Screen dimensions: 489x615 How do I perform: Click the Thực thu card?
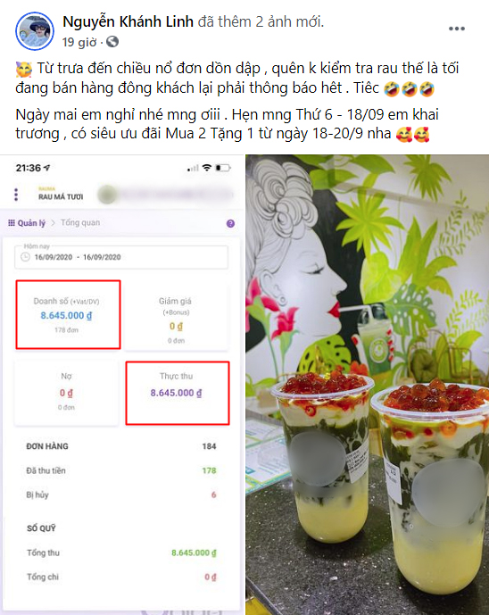point(178,393)
